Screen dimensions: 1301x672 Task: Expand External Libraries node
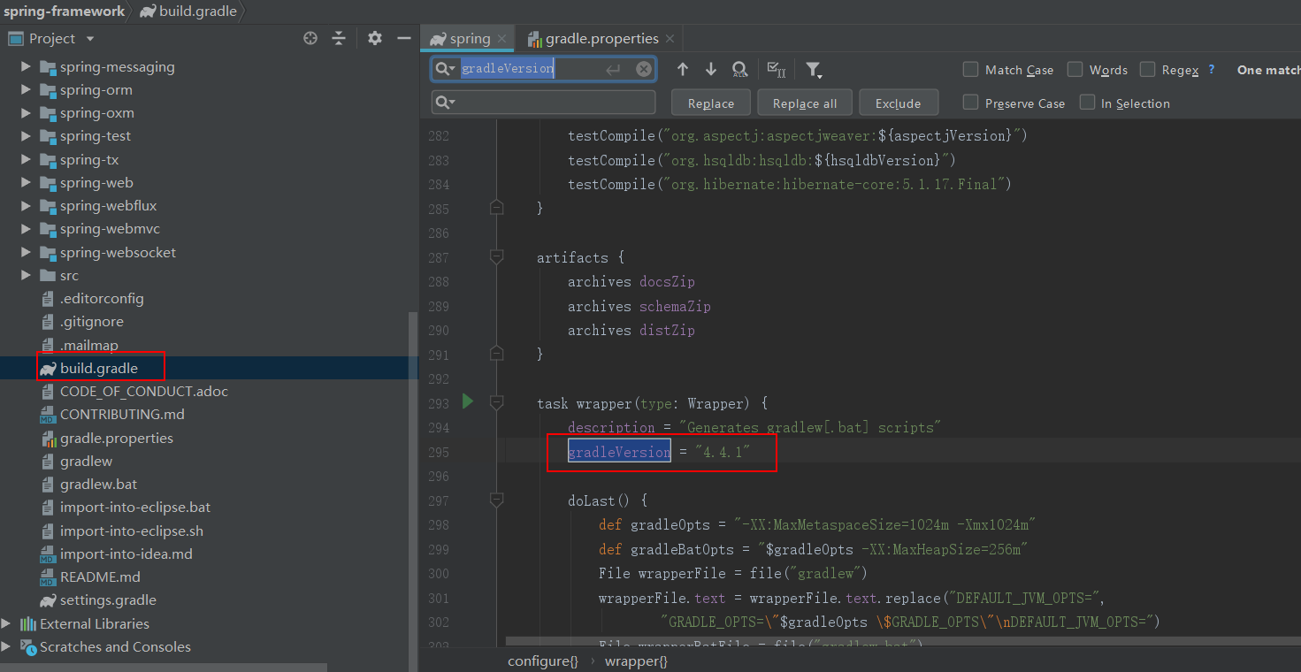(7, 623)
